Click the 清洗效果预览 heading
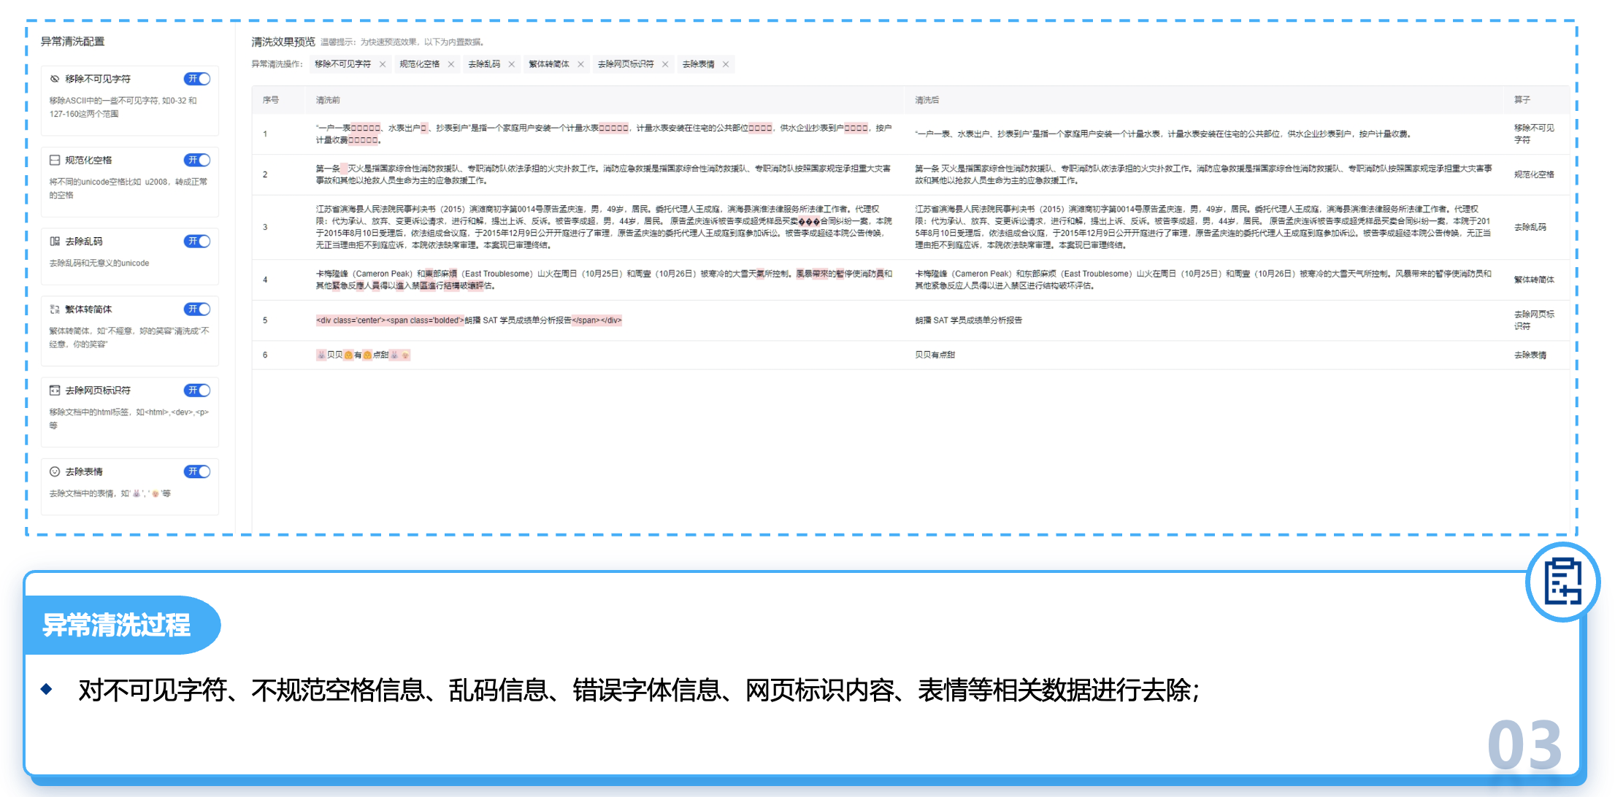 click(283, 42)
